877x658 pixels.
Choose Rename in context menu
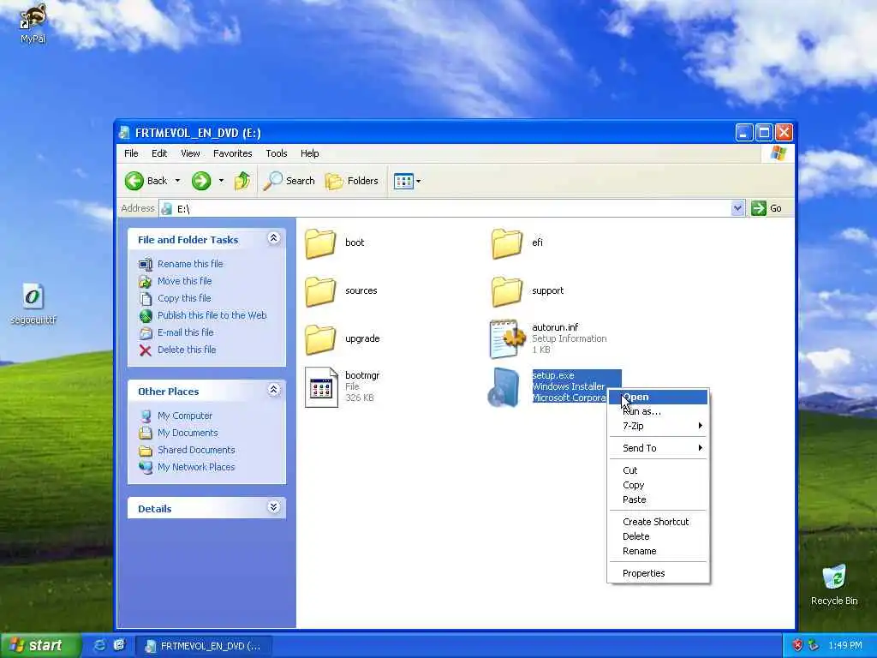click(x=659, y=551)
